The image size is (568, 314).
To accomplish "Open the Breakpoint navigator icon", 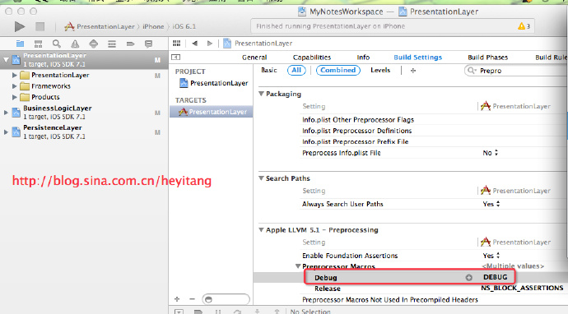I will tap(130, 44).
